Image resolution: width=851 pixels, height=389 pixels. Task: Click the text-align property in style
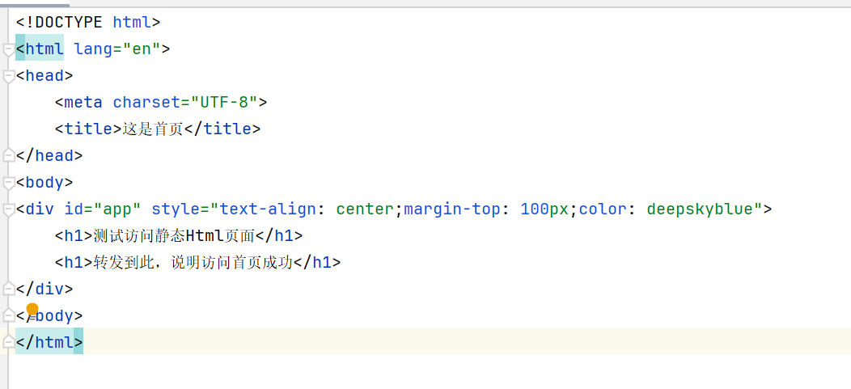(268, 209)
